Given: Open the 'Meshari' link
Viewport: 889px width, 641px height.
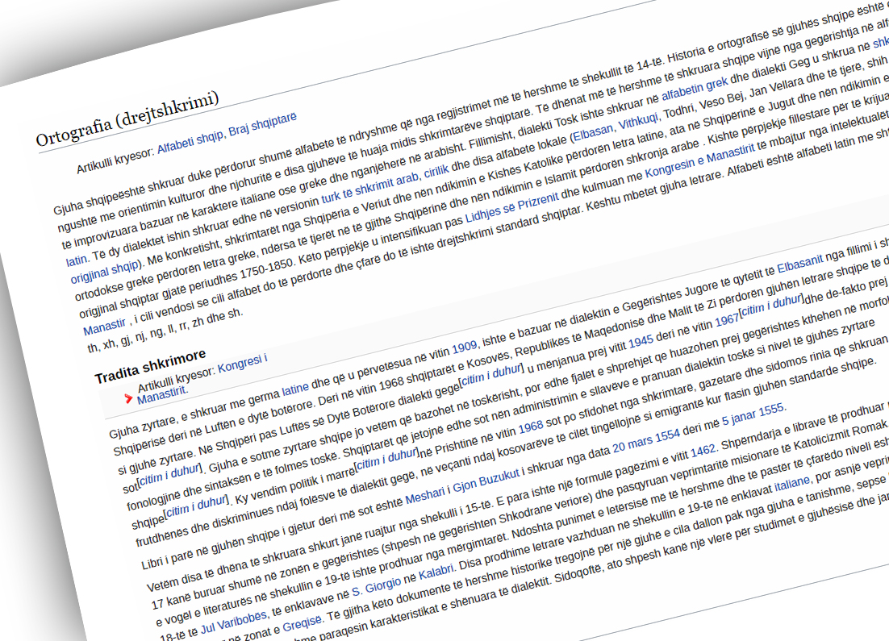Looking at the screenshot, I should click(425, 497).
